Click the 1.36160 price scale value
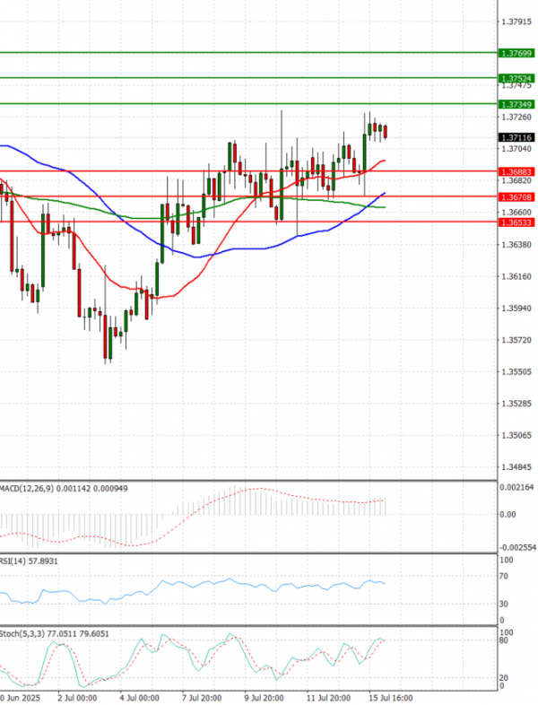Screen dimensions: 538x705 (x=516, y=276)
